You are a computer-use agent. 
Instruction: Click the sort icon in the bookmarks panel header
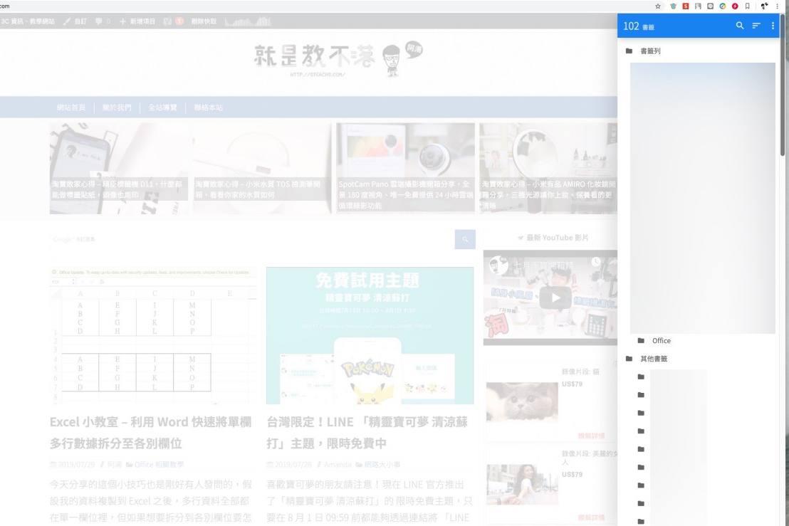tap(756, 24)
